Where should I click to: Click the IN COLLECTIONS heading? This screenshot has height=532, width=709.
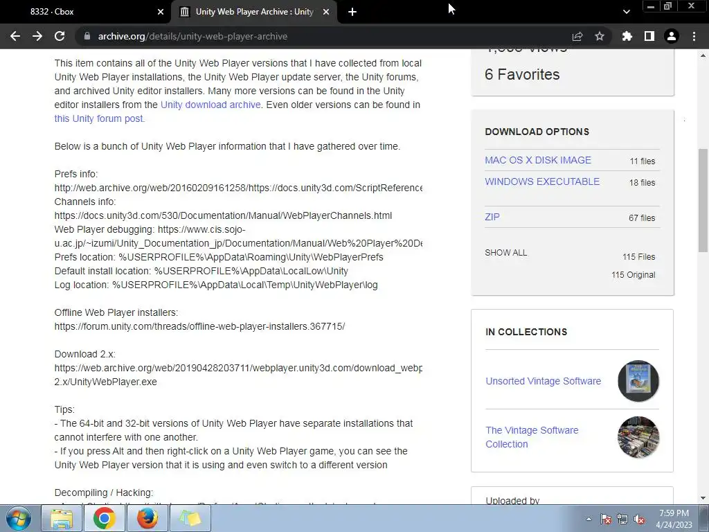coord(526,332)
